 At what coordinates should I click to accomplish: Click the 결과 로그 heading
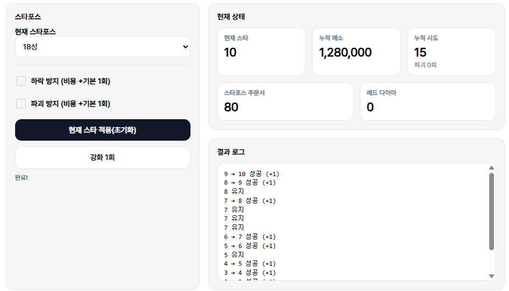231,152
